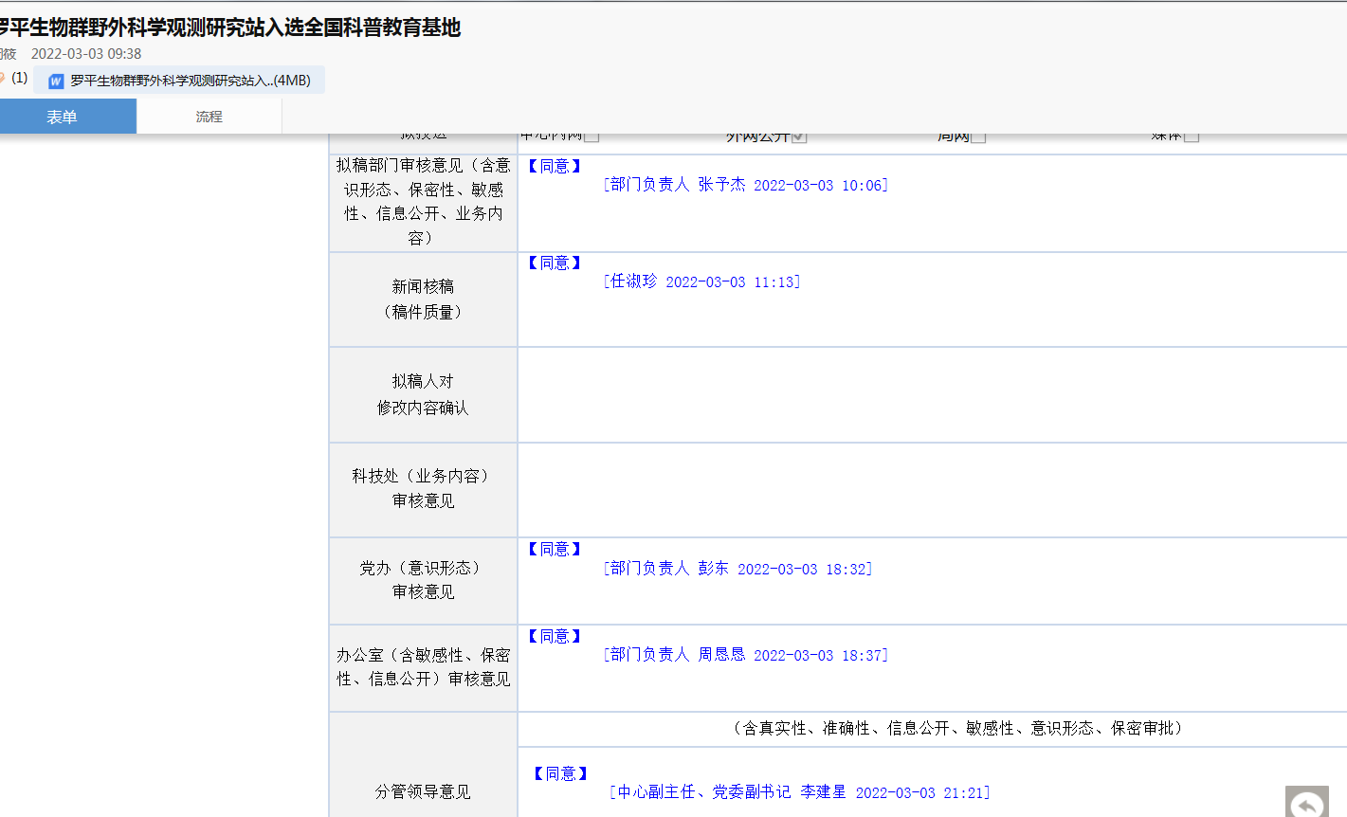Image resolution: width=1347 pixels, height=817 pixels.
Task: Open the 罗平生物群野外科学观测研究站入 attachment file
Action: point(190,82)
